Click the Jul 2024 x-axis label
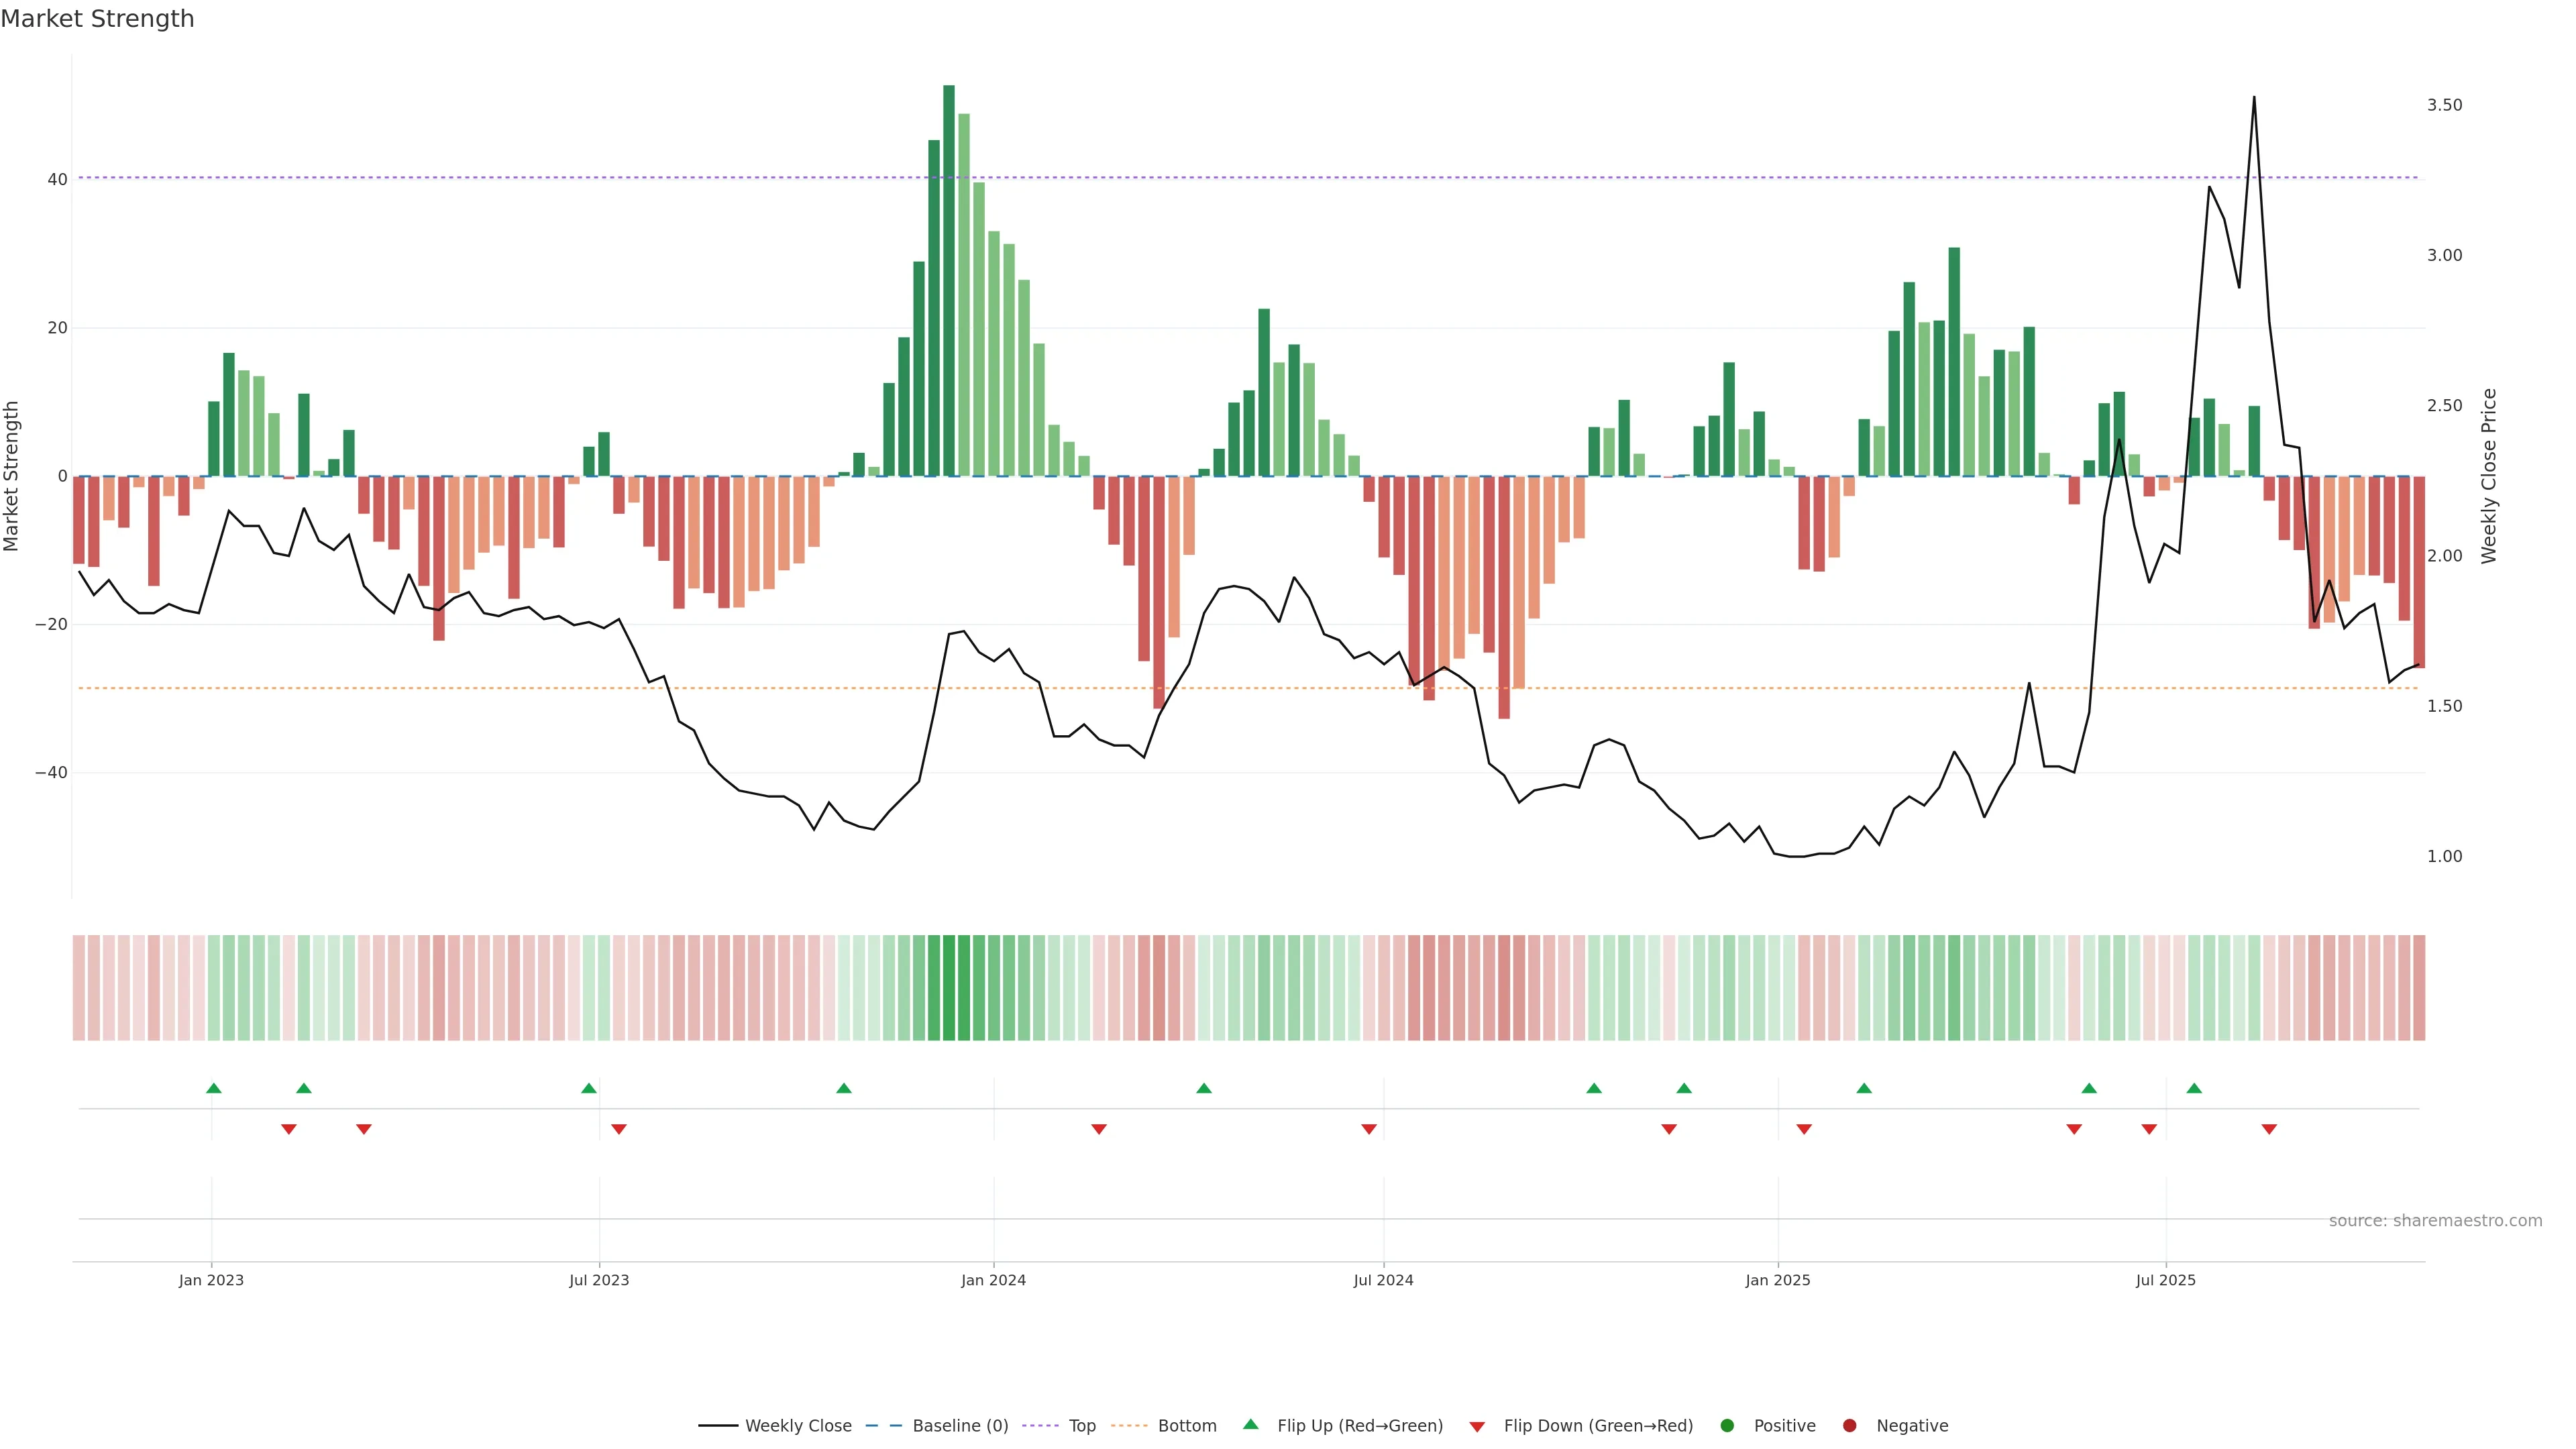This screenshot has height=1449, width=2576. coord(1383,1280)
